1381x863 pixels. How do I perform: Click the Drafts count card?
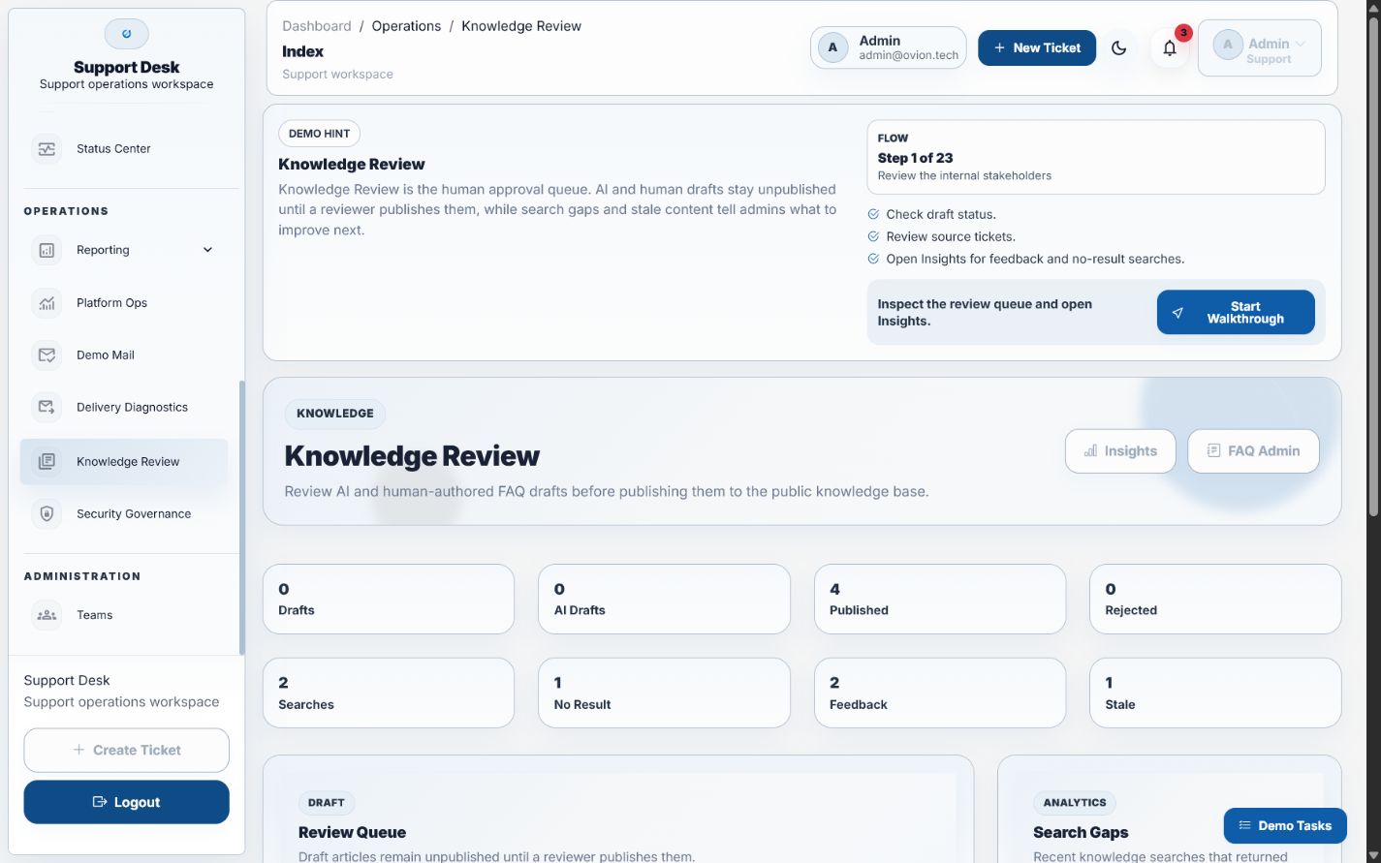[389, 600]
